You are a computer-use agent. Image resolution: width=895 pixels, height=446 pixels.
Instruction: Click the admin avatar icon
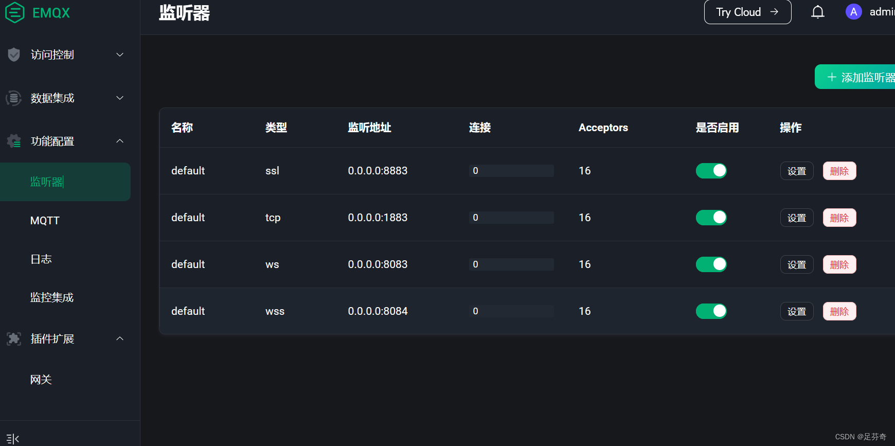point(854,12)
